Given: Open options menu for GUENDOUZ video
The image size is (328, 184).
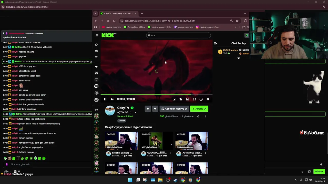Looking at the screenshot, I should (x=170, y=153).
